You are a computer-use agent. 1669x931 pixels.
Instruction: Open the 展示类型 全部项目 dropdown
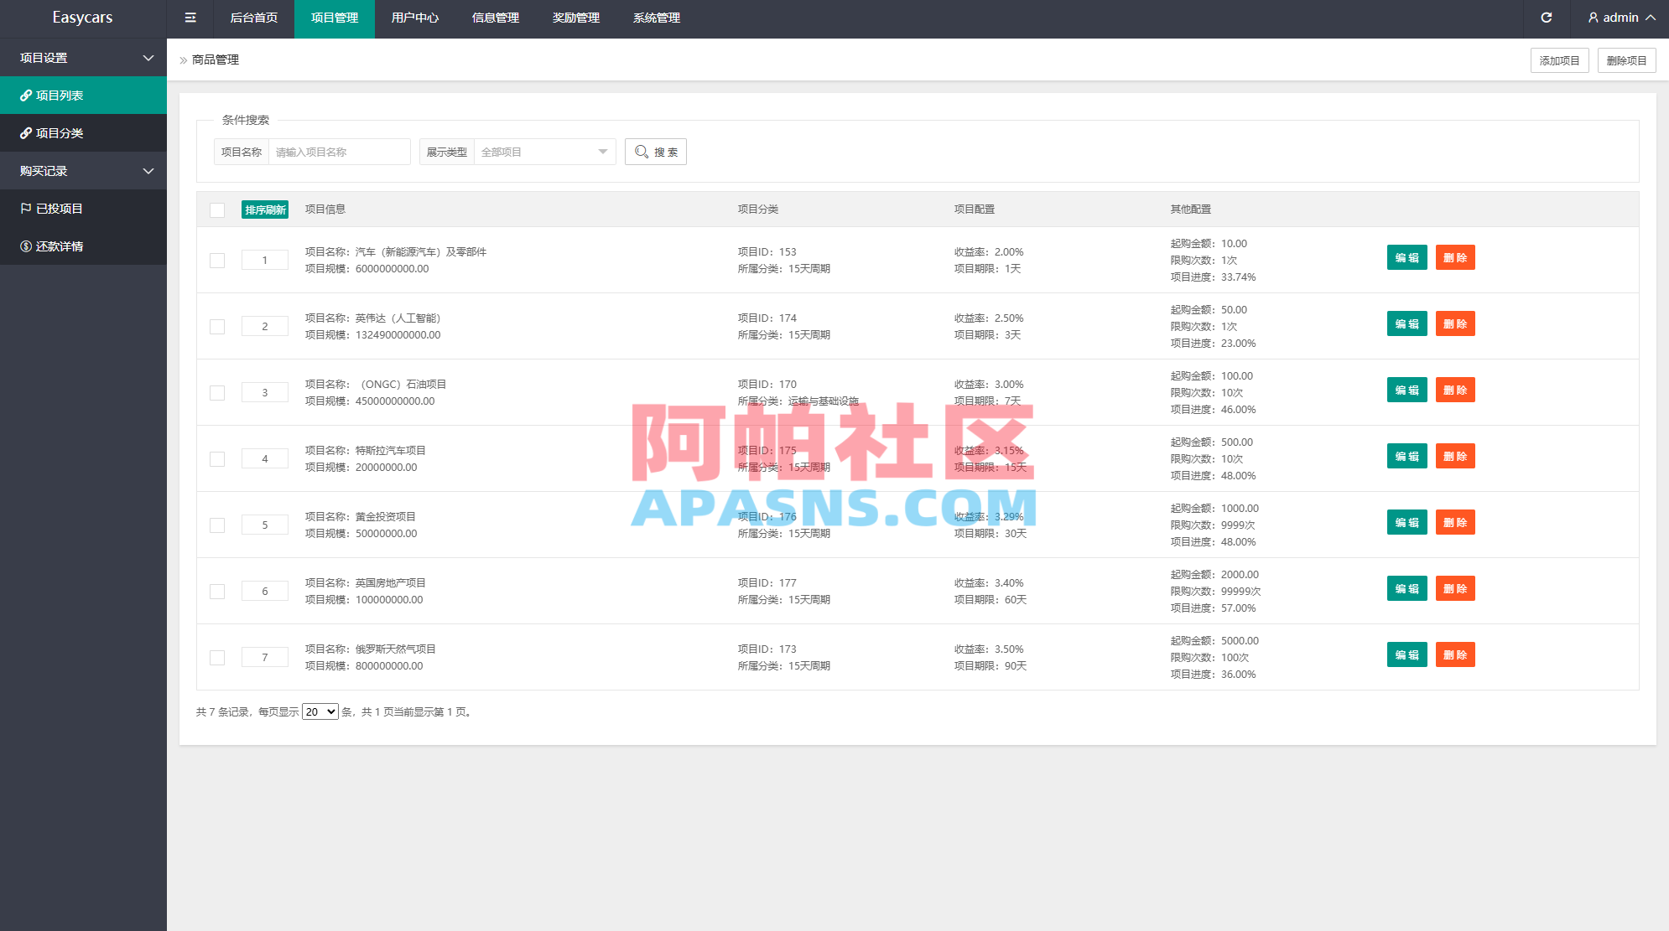coord(544,152)
